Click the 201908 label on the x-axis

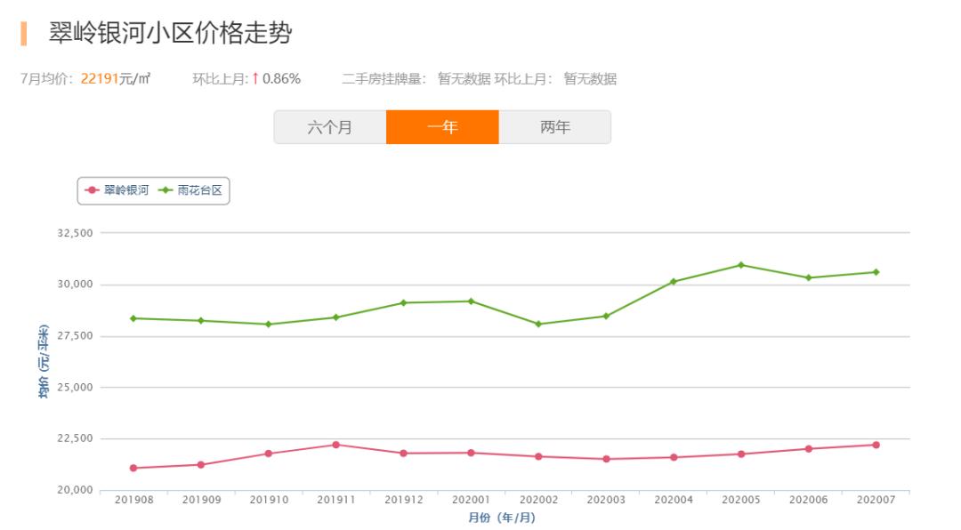pos(133,500)
